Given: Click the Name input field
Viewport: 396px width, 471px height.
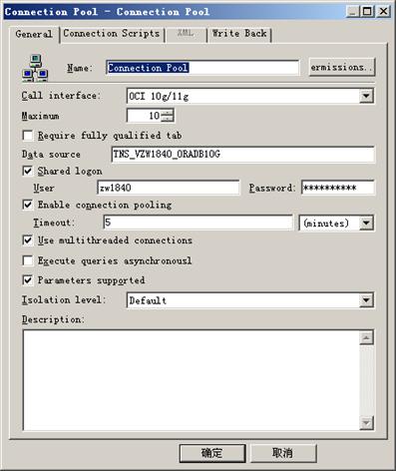Looking at the screenshot, I should click(202, 68).
